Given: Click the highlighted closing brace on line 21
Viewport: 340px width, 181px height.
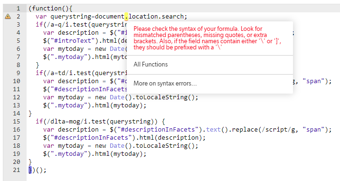Looking at the screenshot, I should tap(30, 170).
